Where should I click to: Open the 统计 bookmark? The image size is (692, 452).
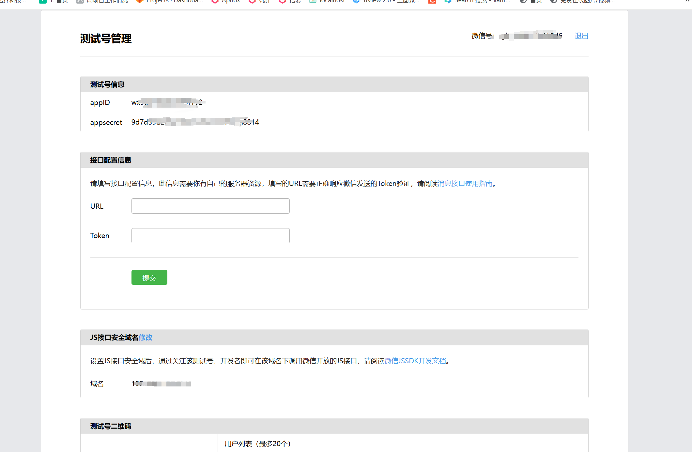pos(259,2)
